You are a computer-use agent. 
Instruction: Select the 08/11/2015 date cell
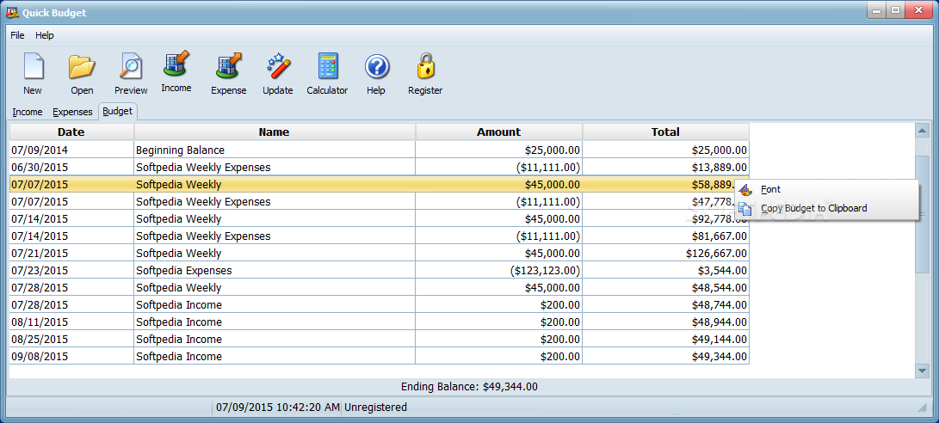coord(71,322)
